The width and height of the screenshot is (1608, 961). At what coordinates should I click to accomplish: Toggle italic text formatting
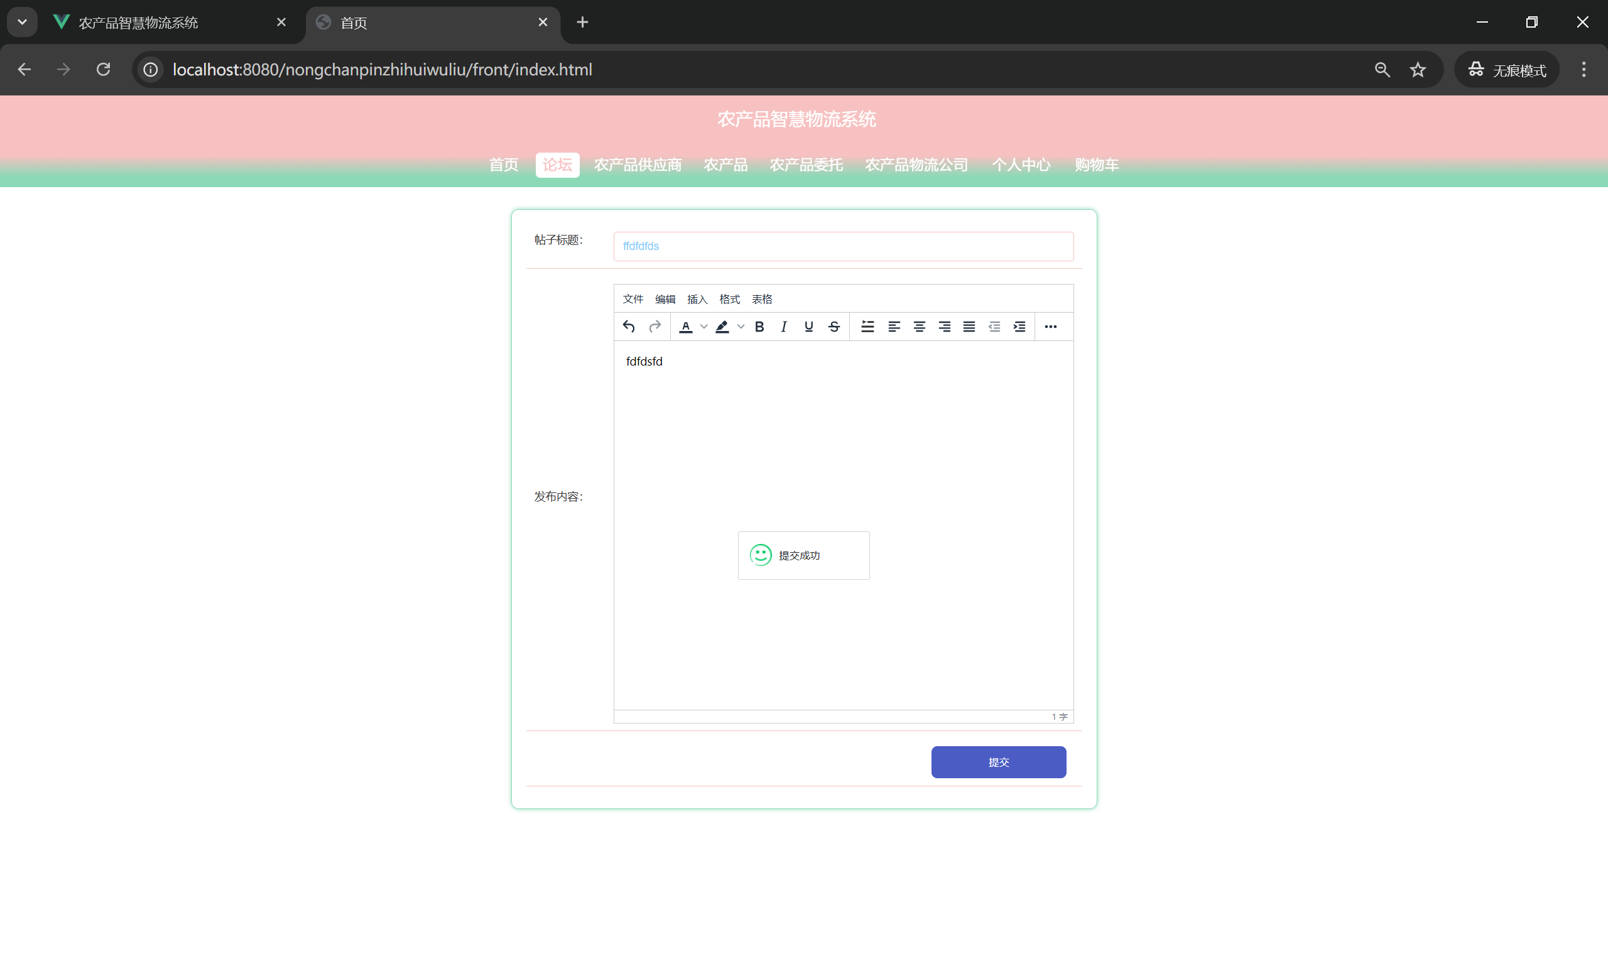(784, 327)
